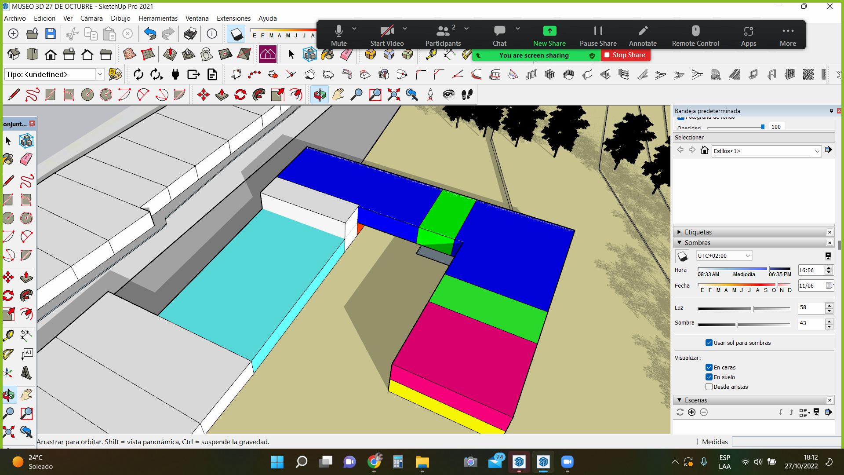Expand the Etiquetas panel
The width and height of the screenshot is (844, 475).
(x=679, y=232)
